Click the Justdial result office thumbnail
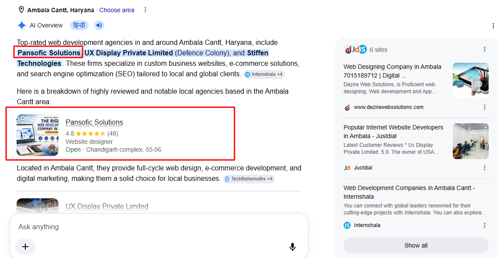 coord(471,141)
